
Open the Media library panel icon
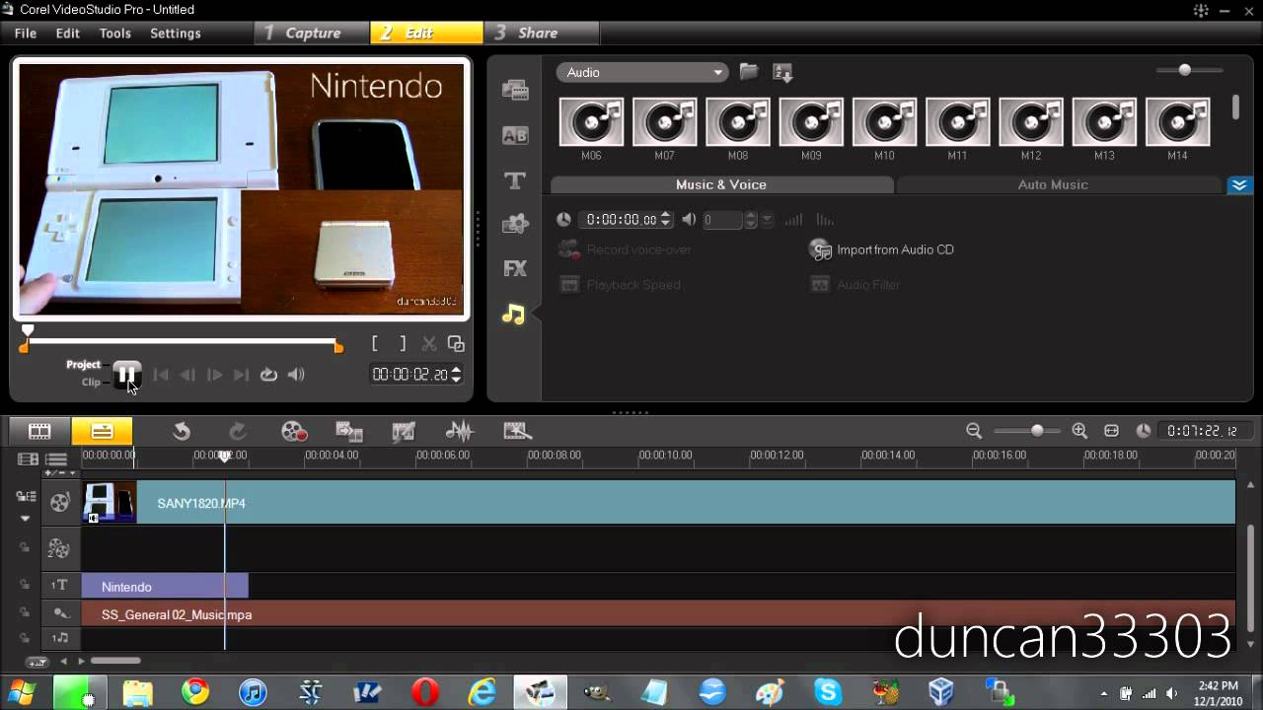point(515,91)
